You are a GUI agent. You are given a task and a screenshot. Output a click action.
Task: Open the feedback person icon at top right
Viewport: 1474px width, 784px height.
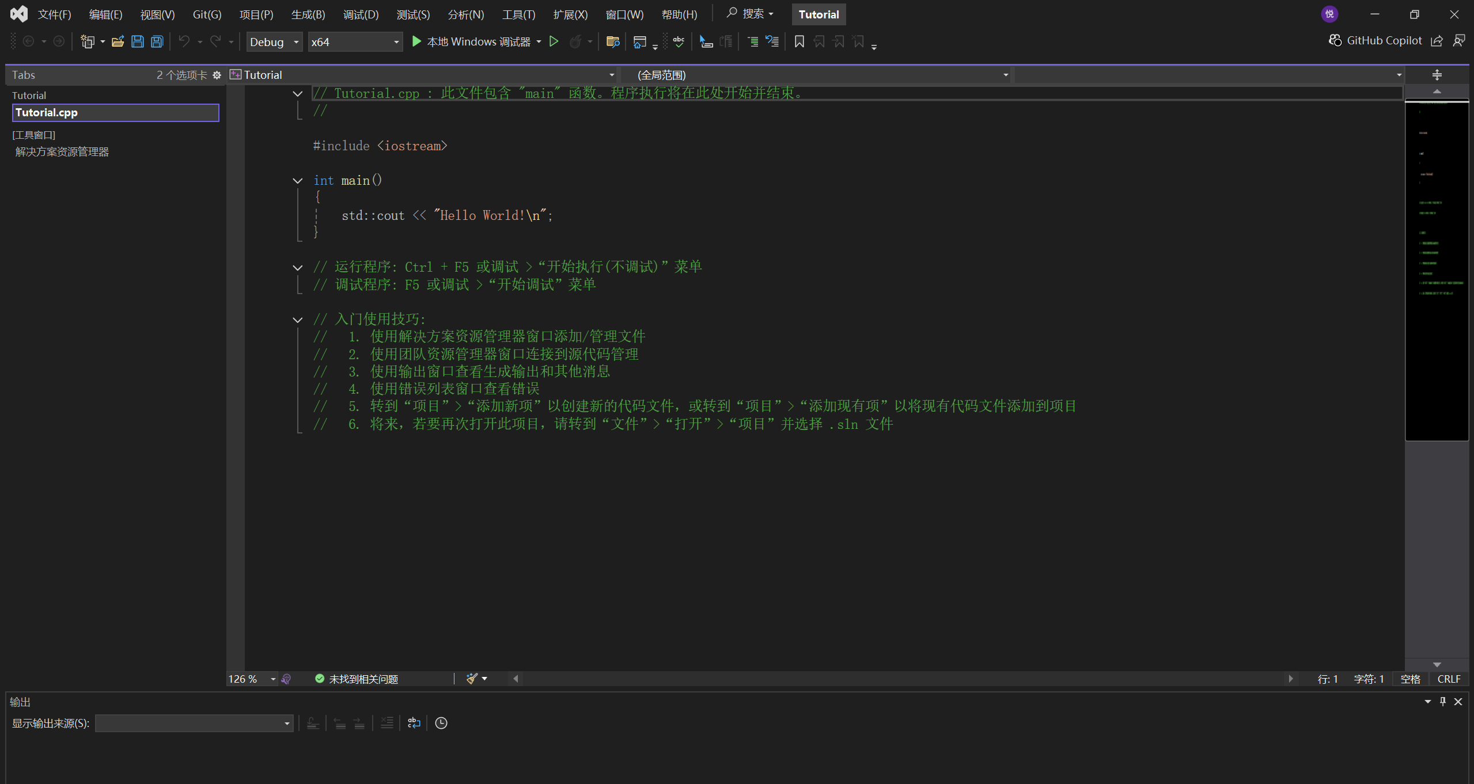(1458, 40)
